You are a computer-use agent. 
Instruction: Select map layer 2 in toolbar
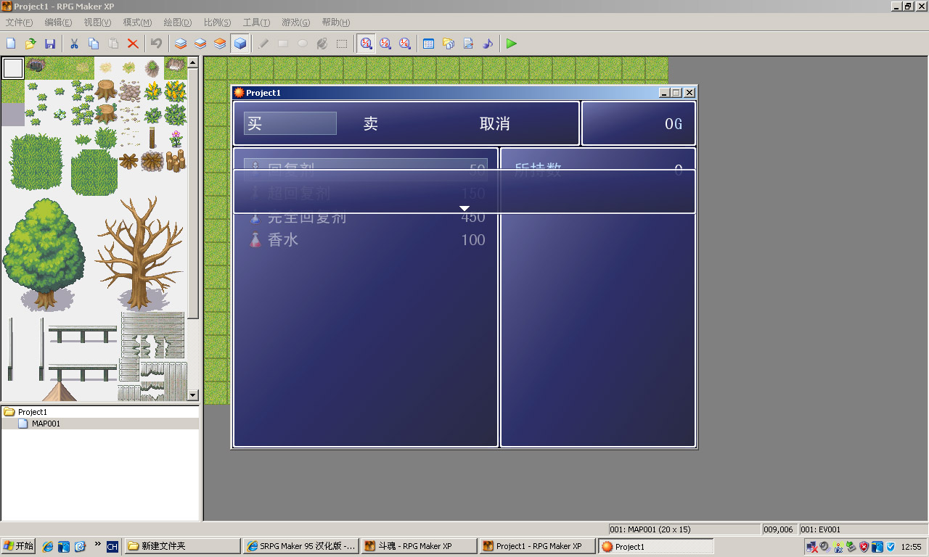pos(200,44)
